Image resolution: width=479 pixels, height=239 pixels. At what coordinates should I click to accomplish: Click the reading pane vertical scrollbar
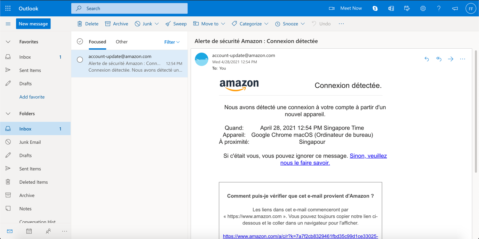pos(476,111)
